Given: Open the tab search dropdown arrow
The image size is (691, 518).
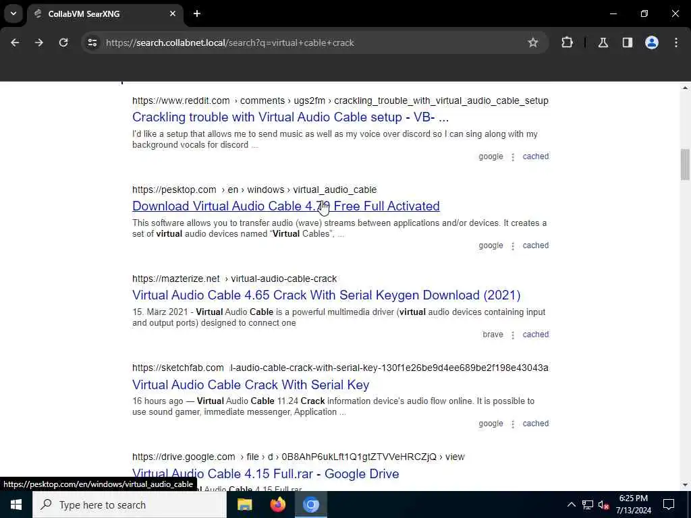Looking at the screenshot, I should coord(13,13).
